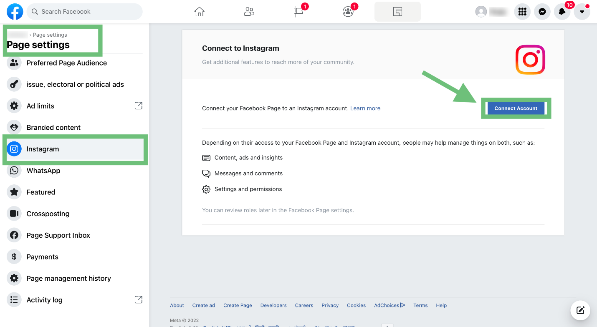This screenshot has height=327, width=597.
Task: Click the Connect to Instagram heading
Action: (x=240, y=48)
